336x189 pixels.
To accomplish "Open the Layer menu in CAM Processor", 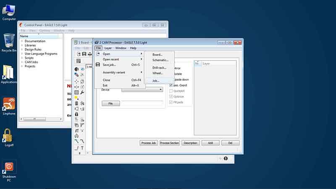I will pos(108,48).
